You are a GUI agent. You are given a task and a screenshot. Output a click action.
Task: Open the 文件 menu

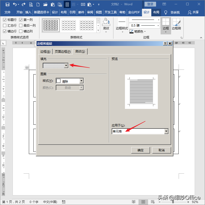coord(8,12)
